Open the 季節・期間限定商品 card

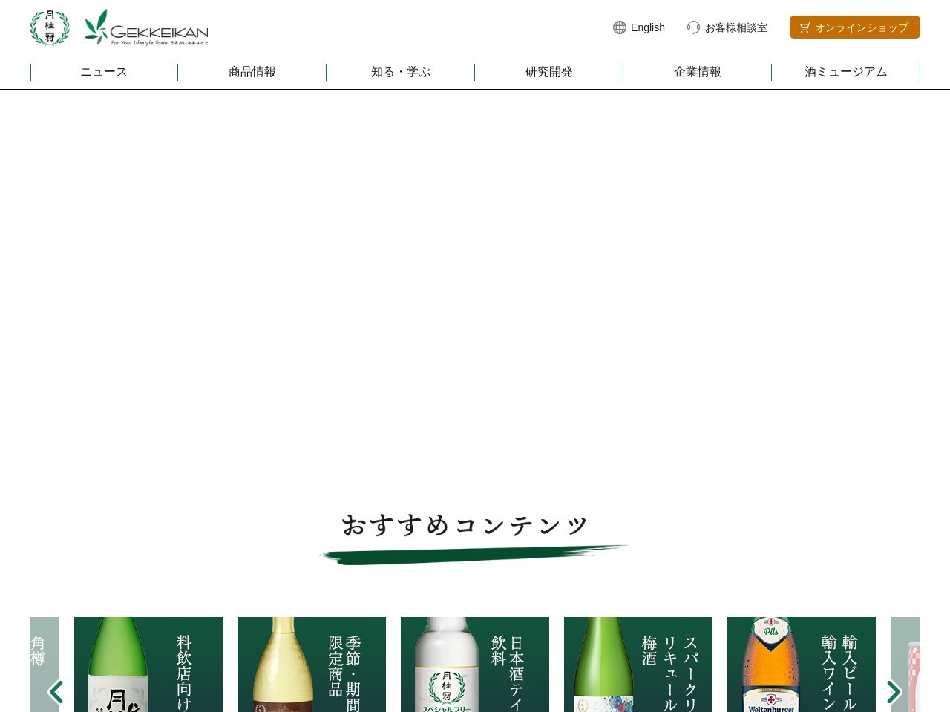[312, 665]
